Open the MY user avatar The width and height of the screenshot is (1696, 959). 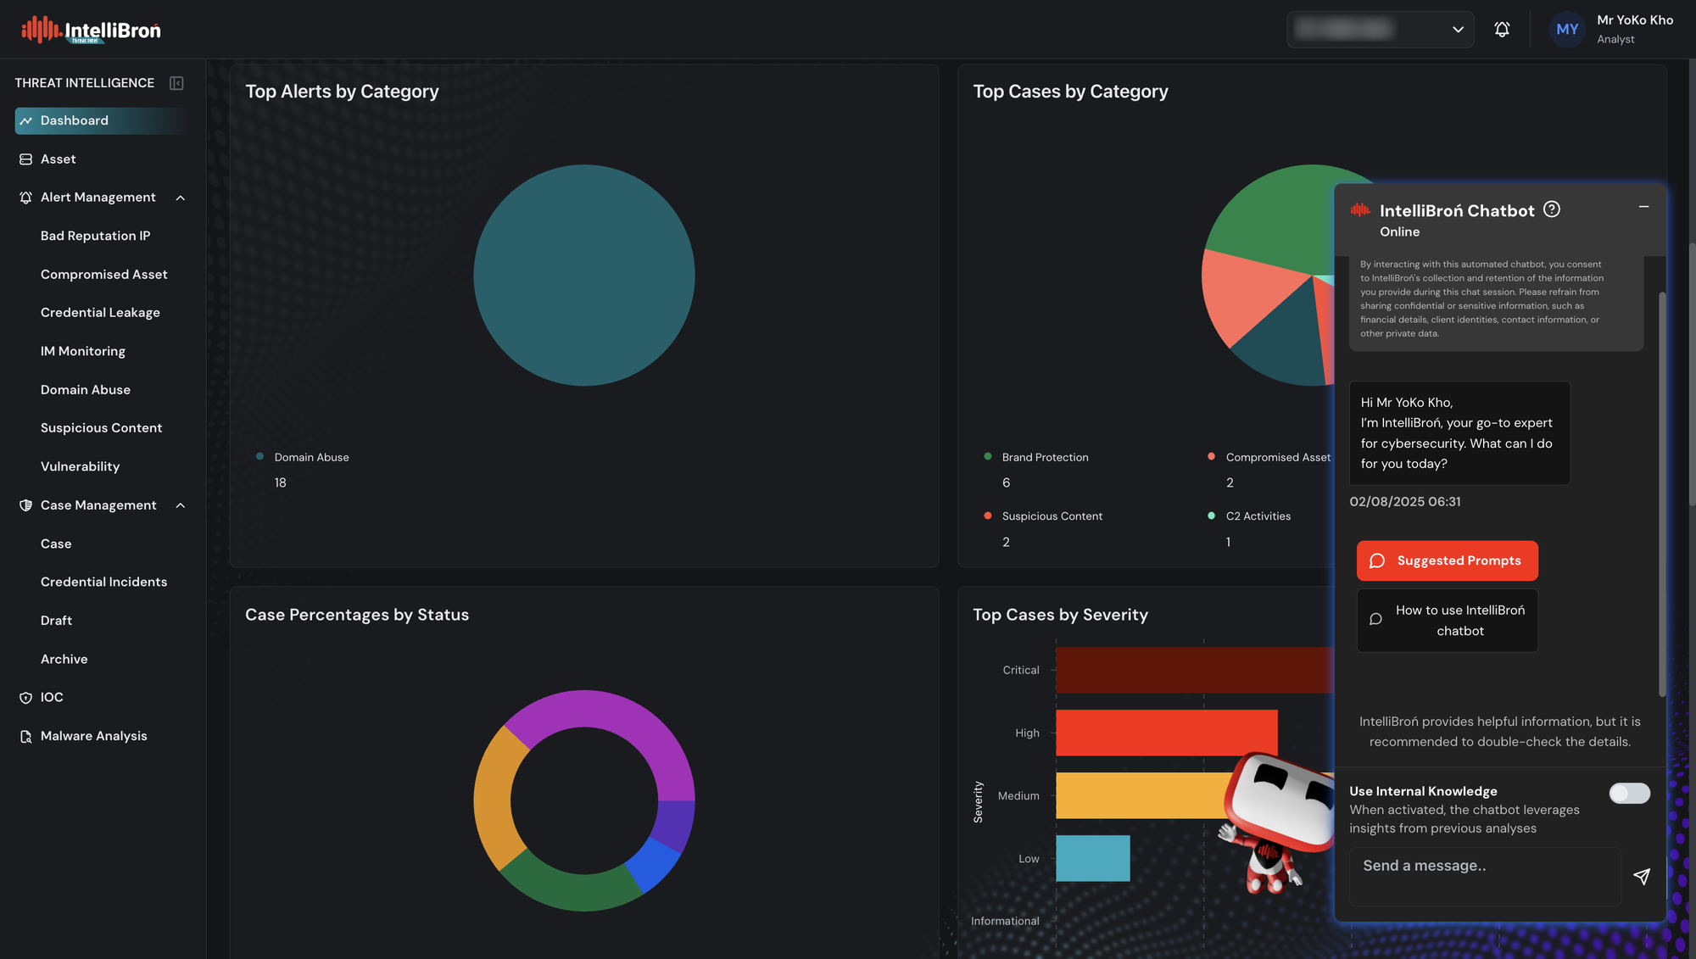[1567, 30]
